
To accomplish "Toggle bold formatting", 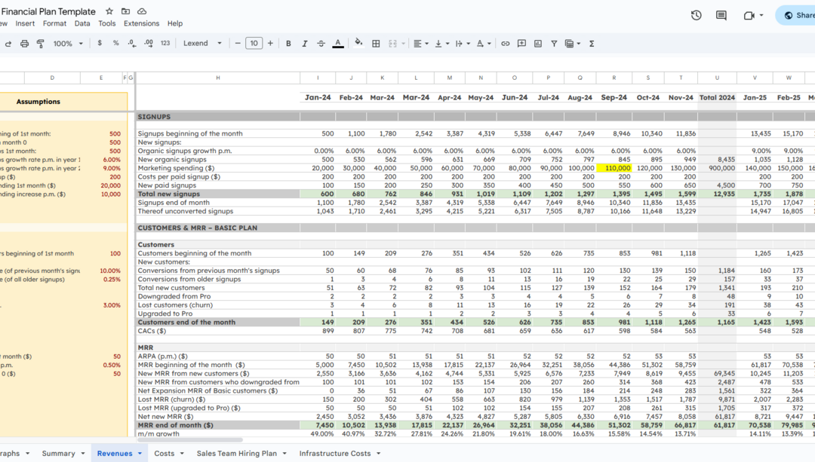I will click(x=288, y=44).
